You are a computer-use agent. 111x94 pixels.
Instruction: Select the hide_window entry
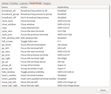(x=8, y=72)
